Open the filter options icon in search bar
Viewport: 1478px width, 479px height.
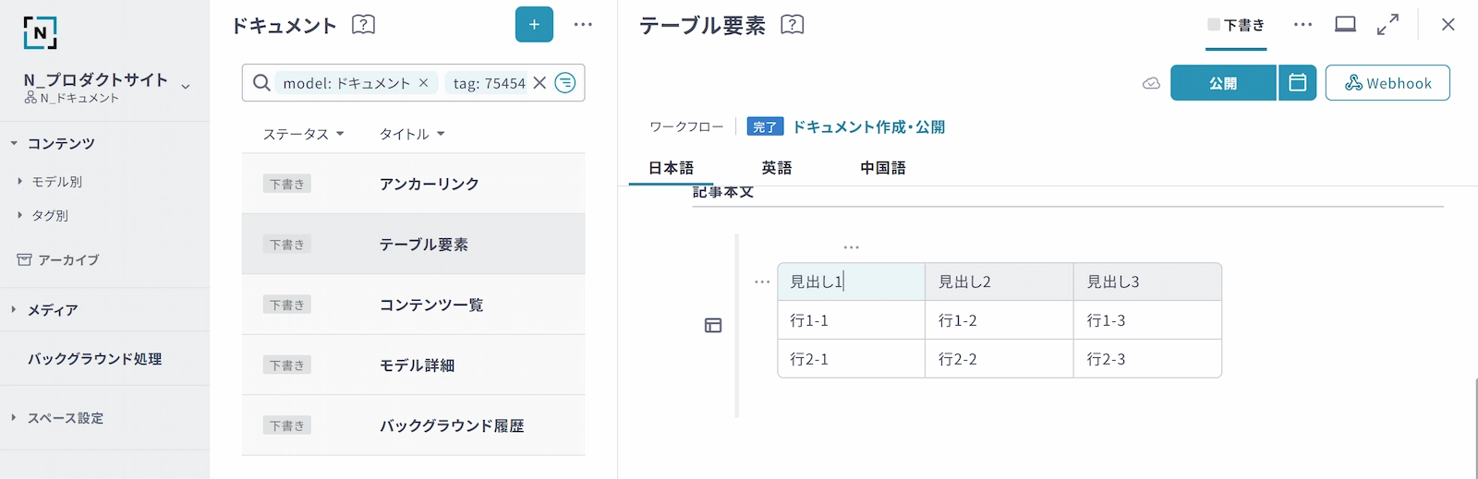point(565,83)
